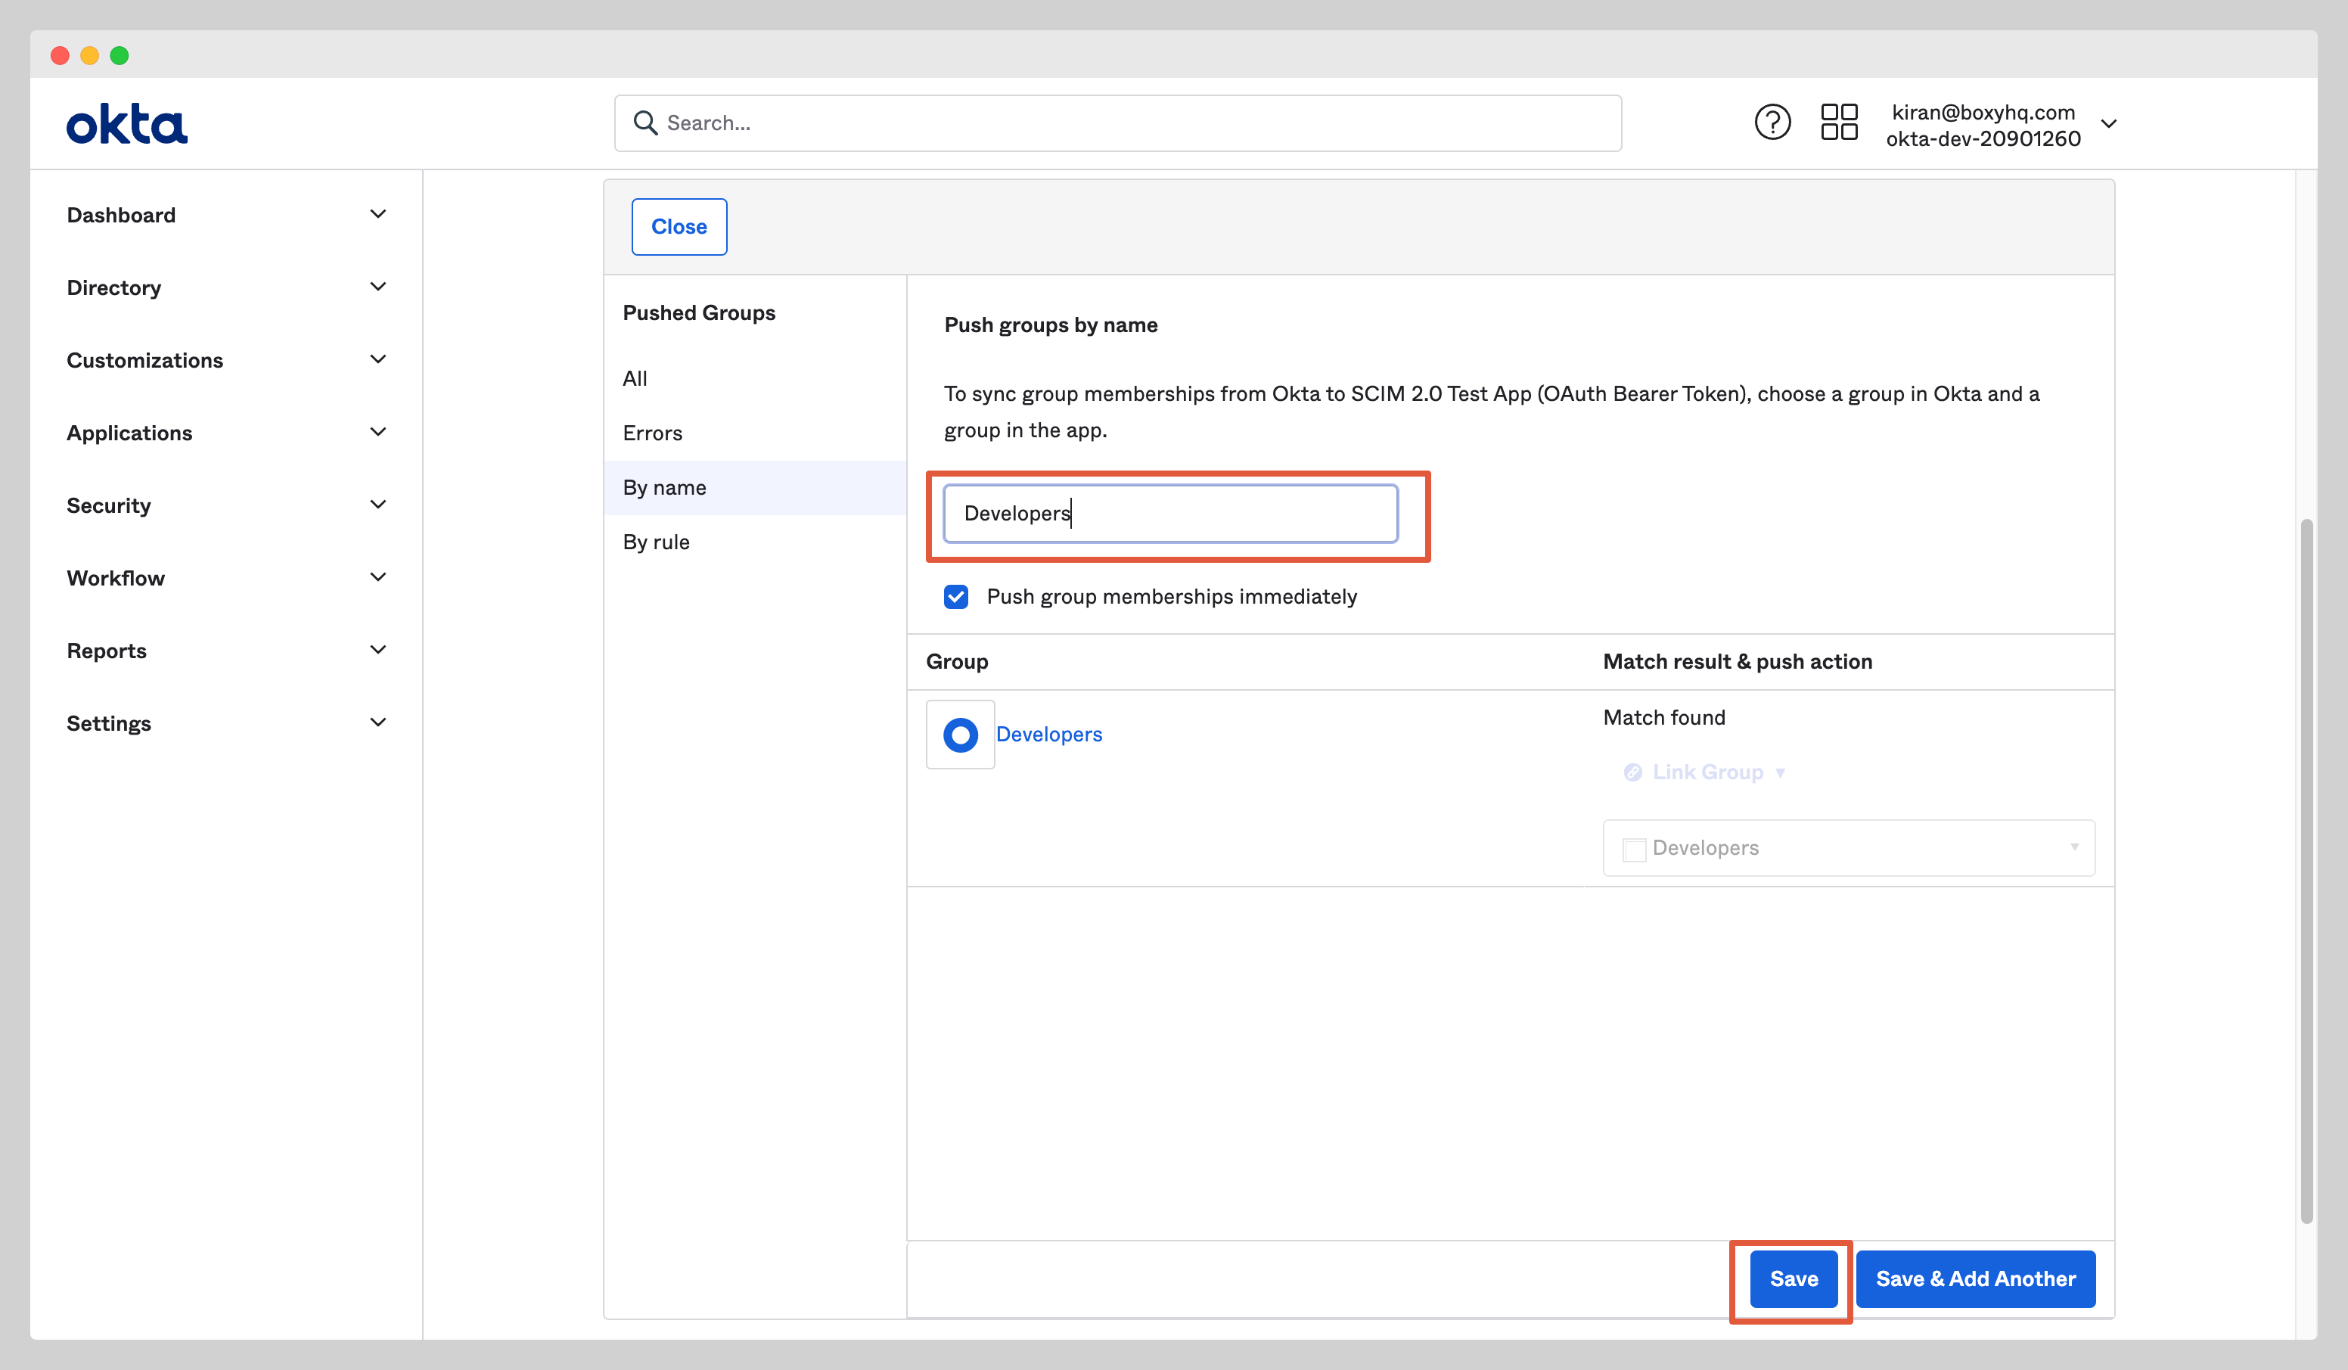The height and width of the screenshot is (1370, 2348).
Task: Open the apps grid icon
Action: click(1839, 122)
